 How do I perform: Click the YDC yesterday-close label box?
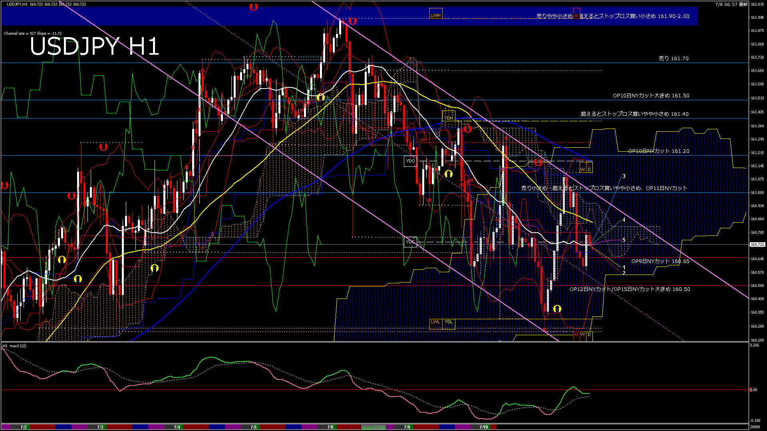click(x=410, y=242)
